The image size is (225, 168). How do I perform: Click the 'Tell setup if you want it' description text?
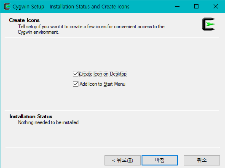(91, 29)
